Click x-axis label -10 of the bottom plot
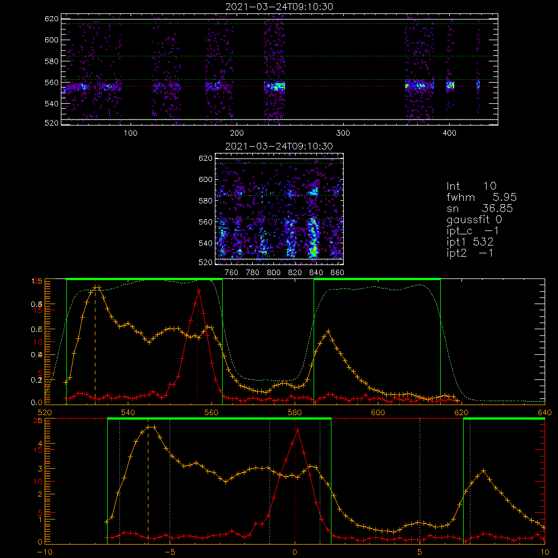The width and height of the screenshot is (558, 558). click(x=45, y=552)
